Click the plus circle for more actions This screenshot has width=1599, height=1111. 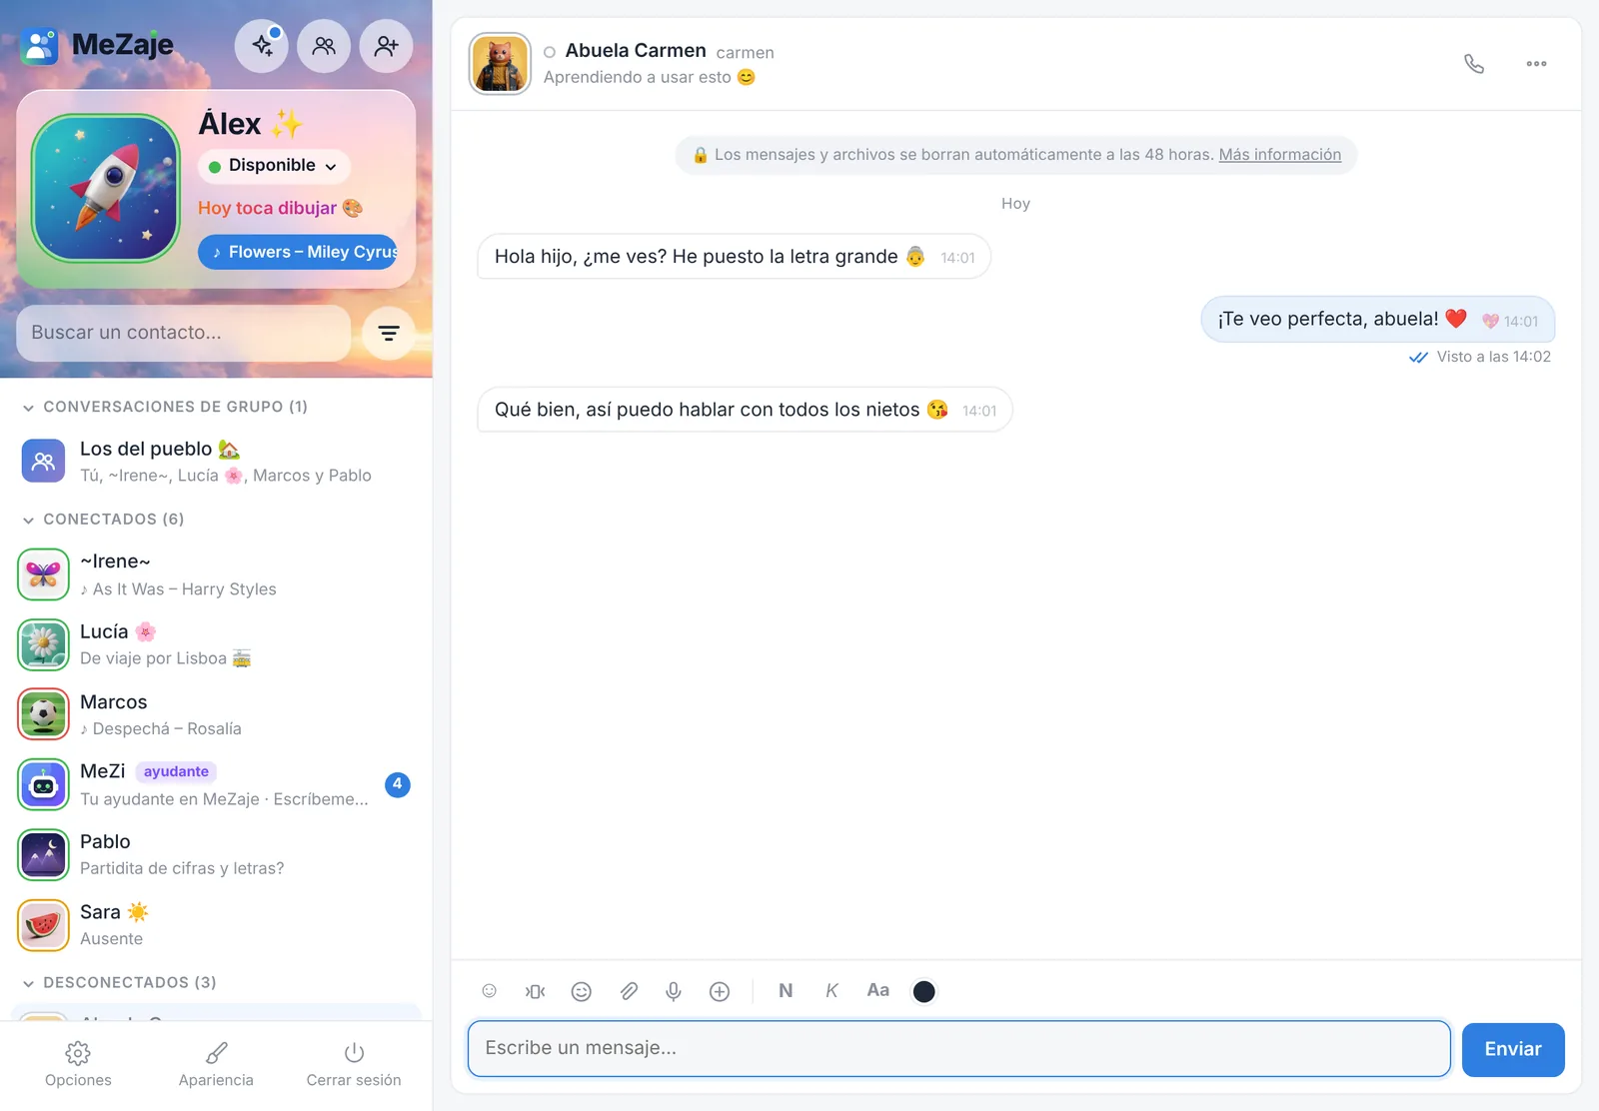(720, 991)
